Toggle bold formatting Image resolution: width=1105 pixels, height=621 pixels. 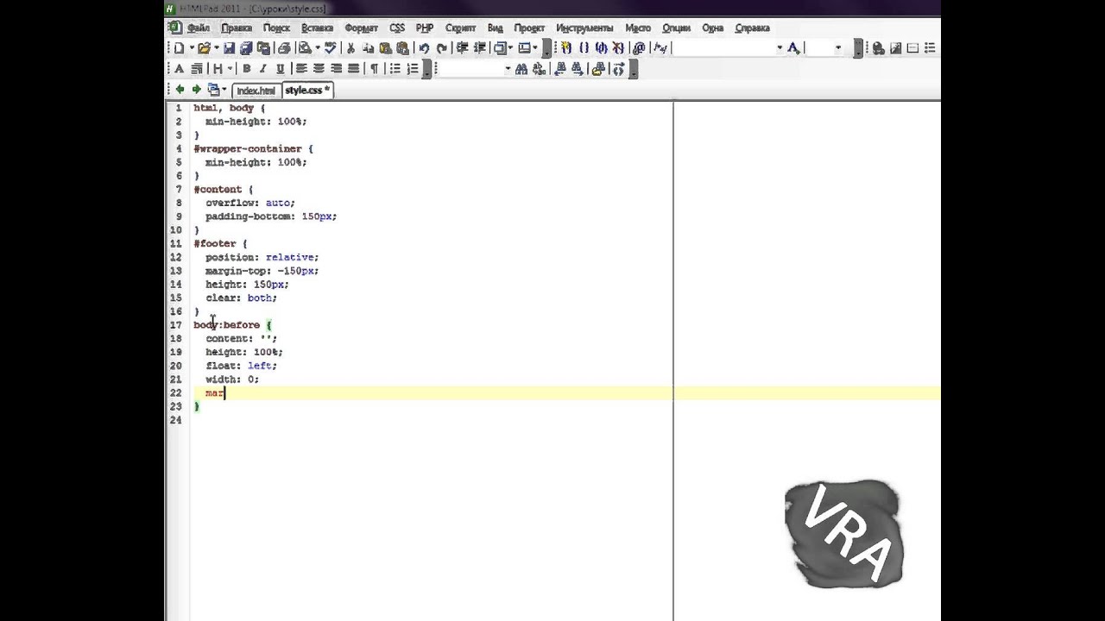point(247,69)
